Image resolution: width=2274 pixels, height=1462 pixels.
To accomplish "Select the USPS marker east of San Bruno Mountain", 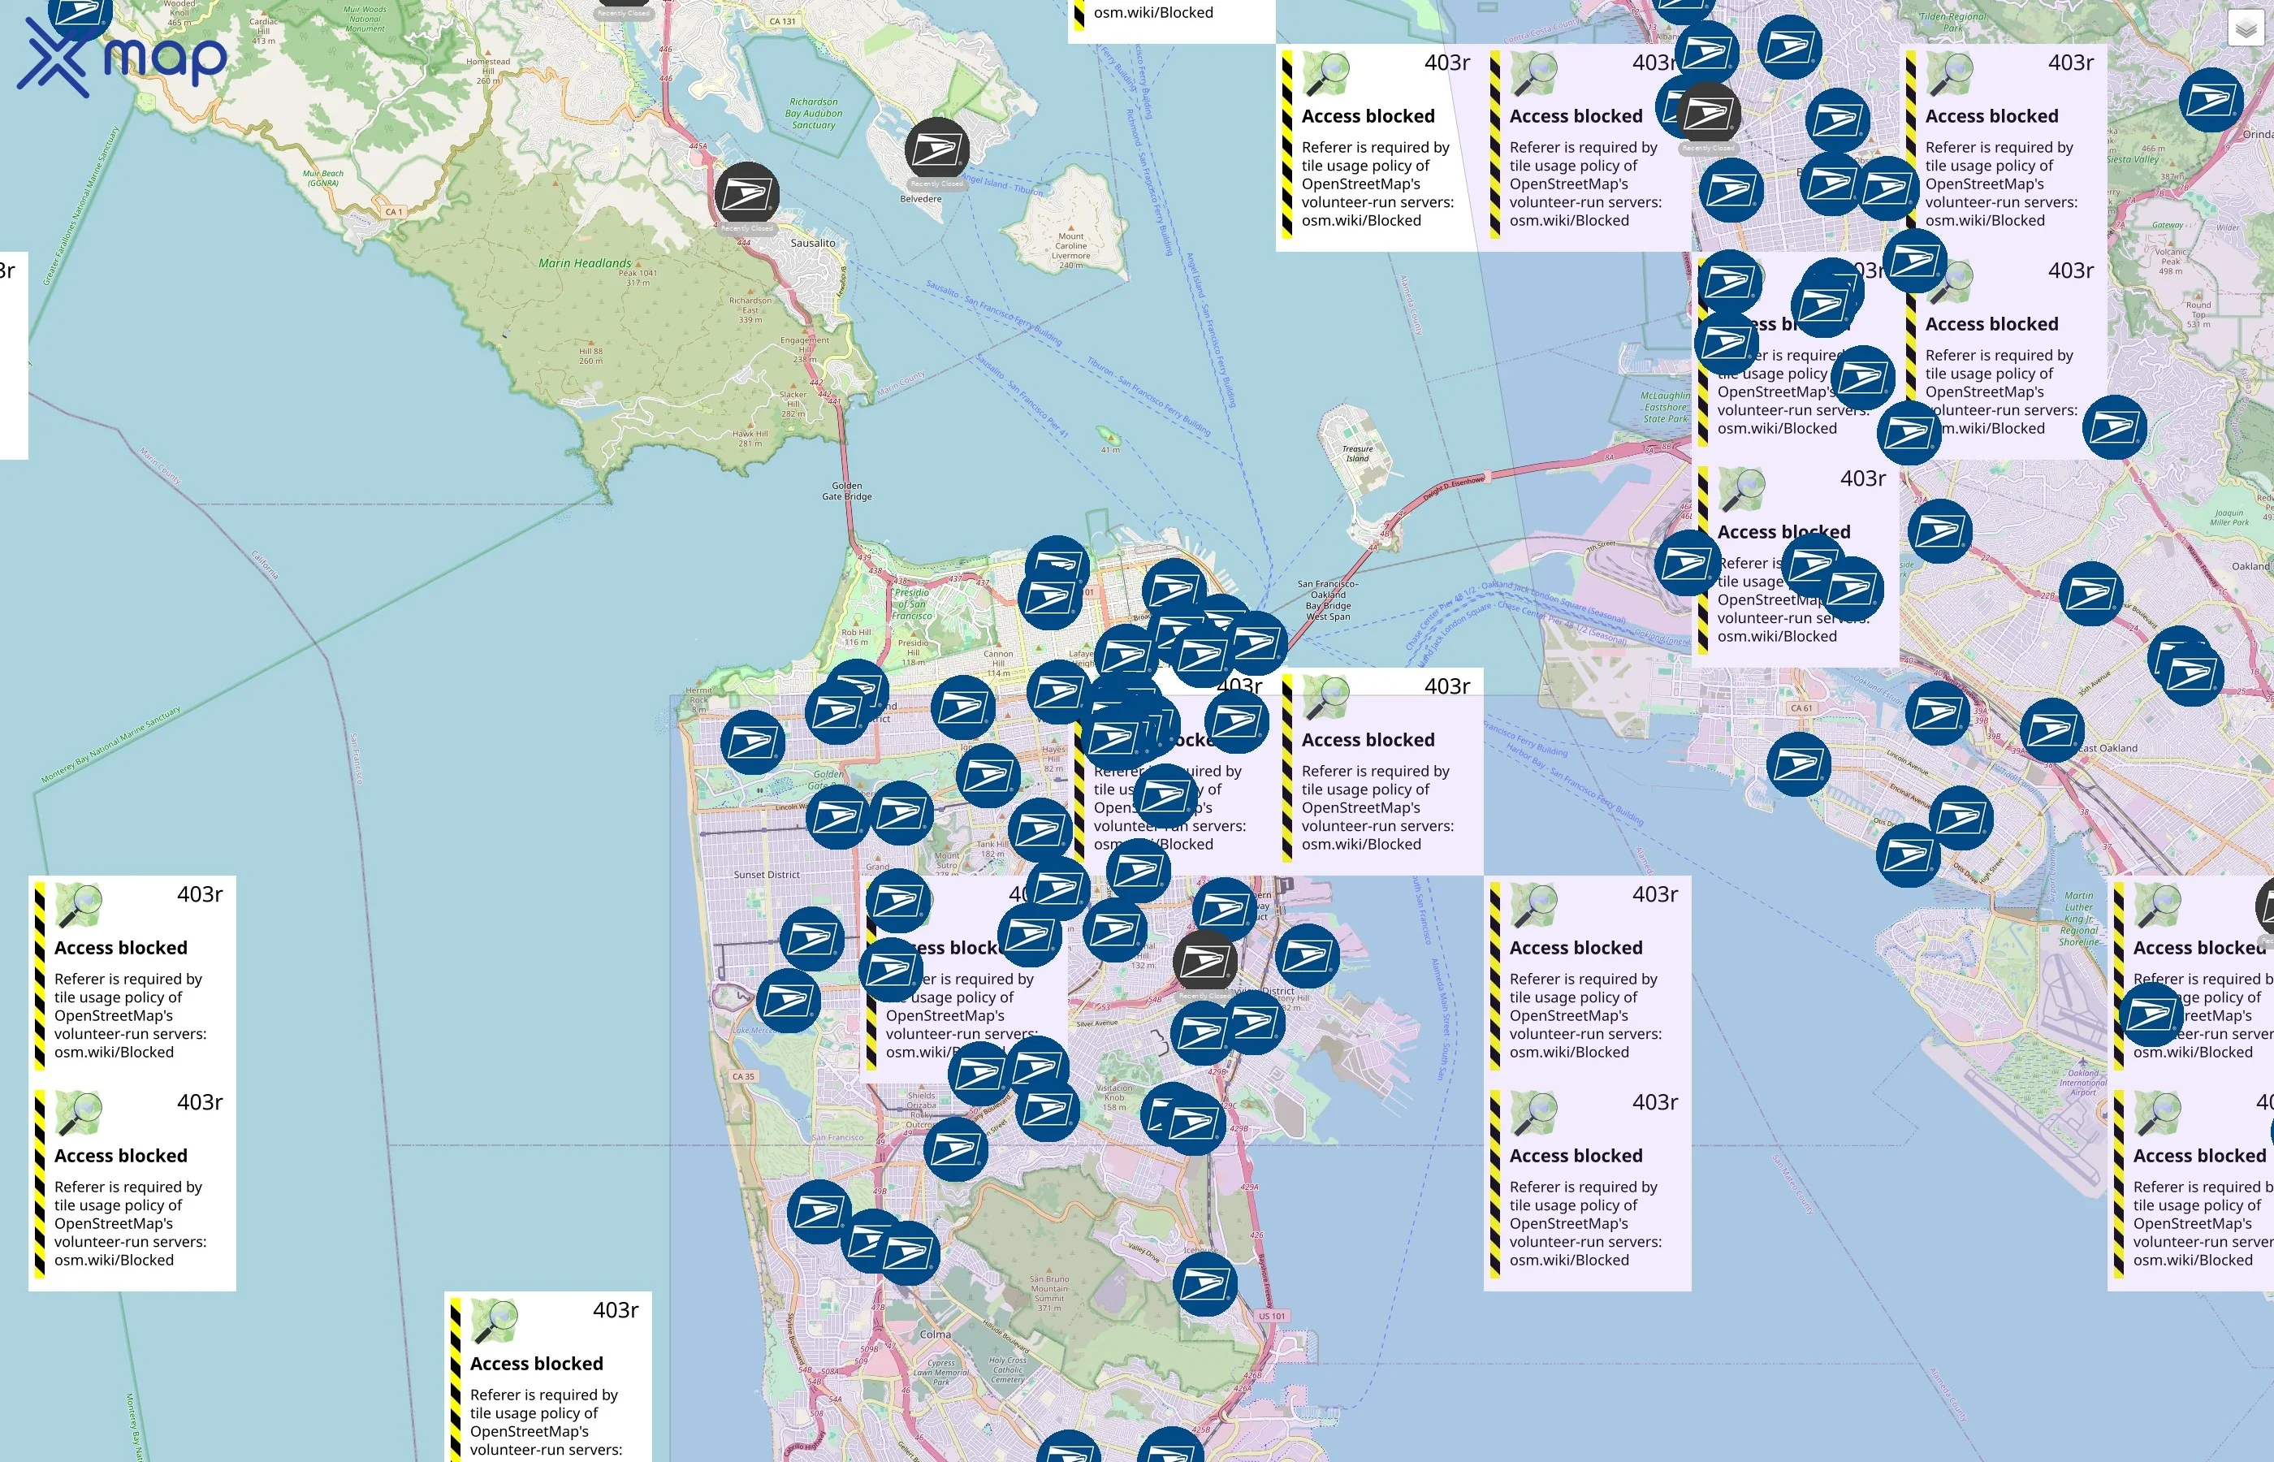I will point(1205,1284).
